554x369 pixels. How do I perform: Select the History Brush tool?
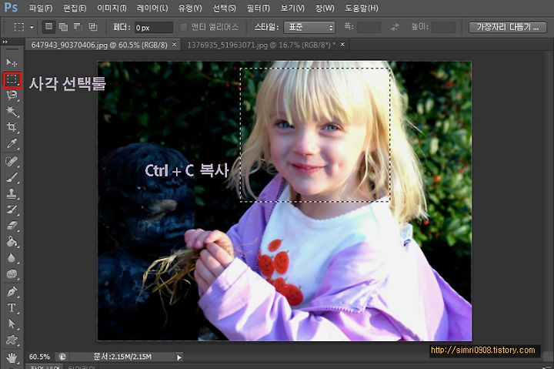12,210
